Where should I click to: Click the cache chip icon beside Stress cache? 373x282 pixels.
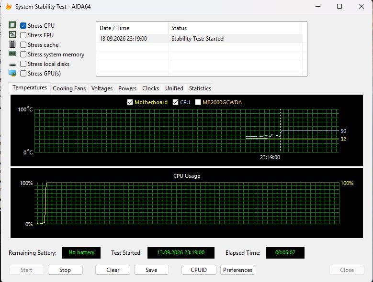[12, 44]
